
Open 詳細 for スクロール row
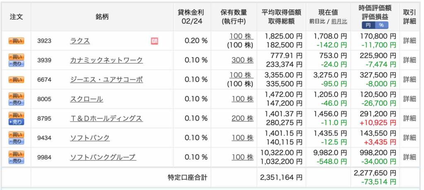(x=410, y=99)
